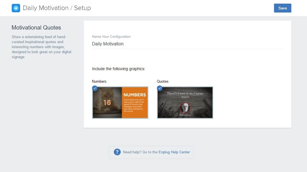This screenshot has width=307, height=172.
Task: Click the "Daily Motivation / Setup" header title
Action: pyautogui.click(x=57, y=8)
